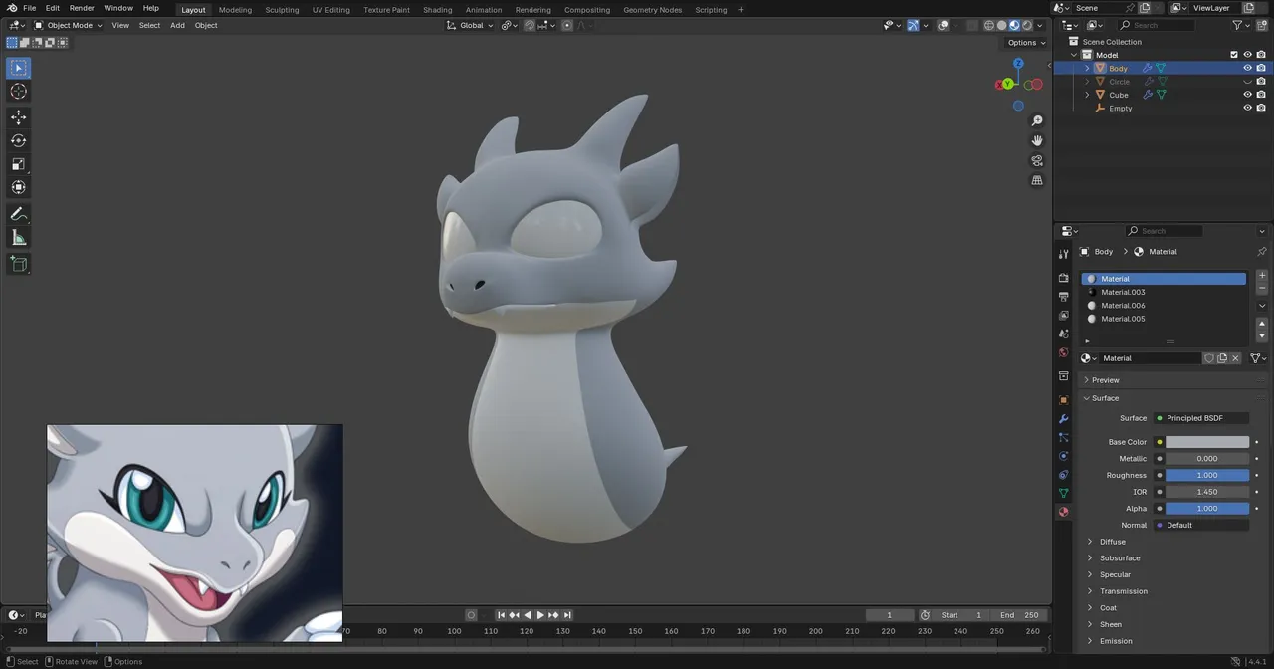Expand the Emission panel
The width and height of the screenshot is (1274, 669).
pyautogui.click(x=1116, y=641)
